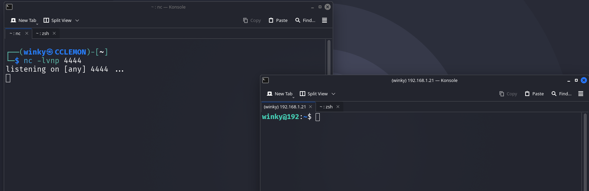The height and width of the screenshot is (191, 589).
Task: Open hamburger menu in 192.168.1.21 Konsole window
Action: click(x=581, y=94)
